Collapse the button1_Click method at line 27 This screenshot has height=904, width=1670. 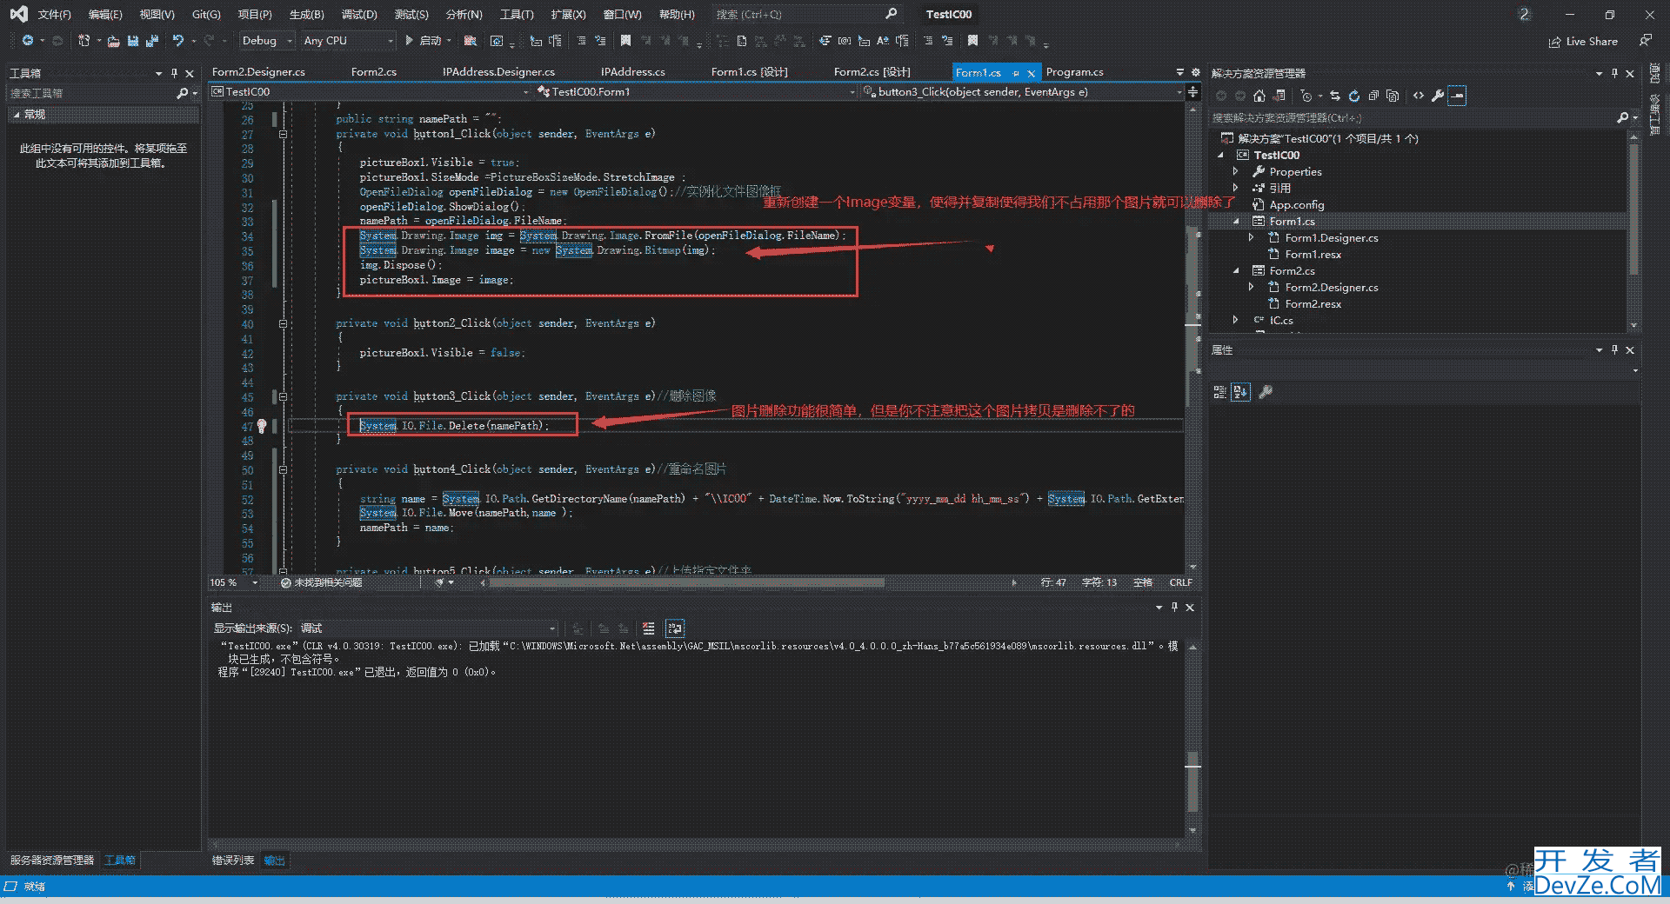coord(283,135)
